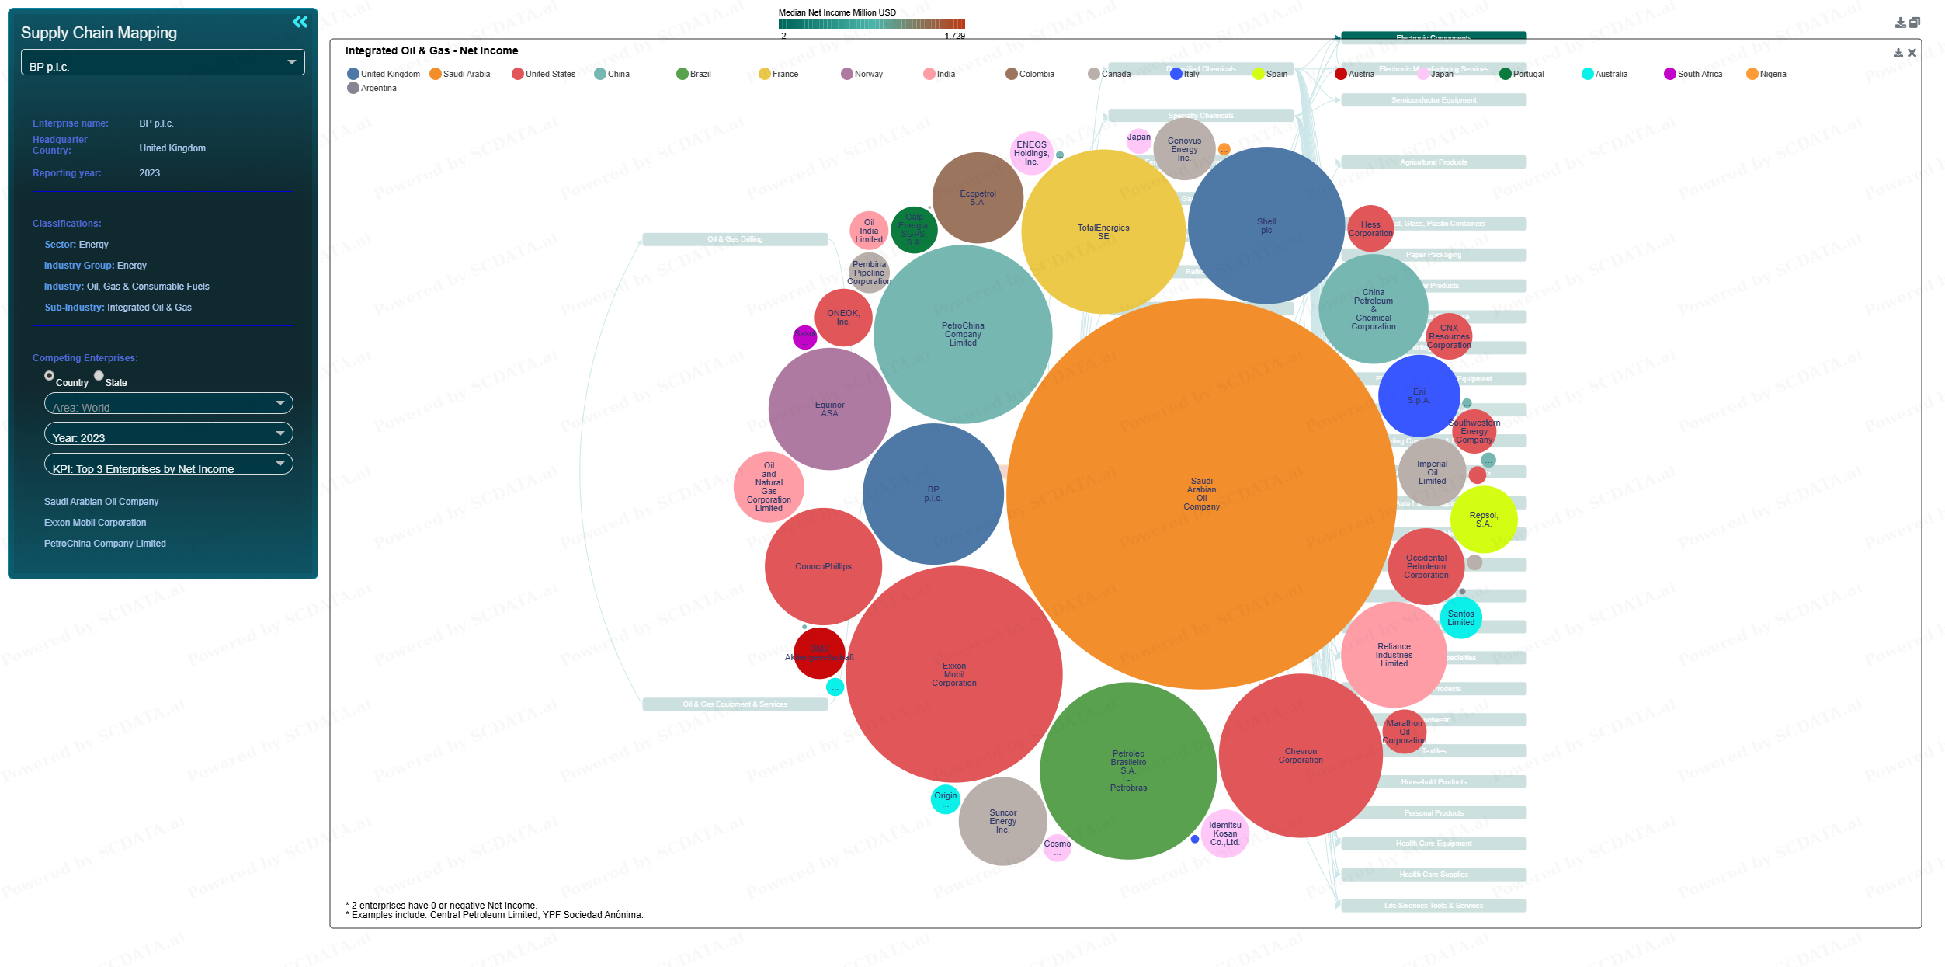Screen dimensions: 1945x967
Task: Open Exxon Mobil Corporation competitor link
Action: (95, 523)
